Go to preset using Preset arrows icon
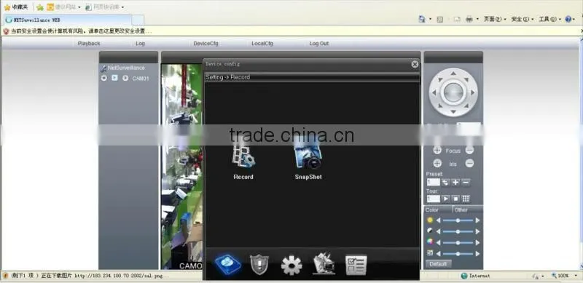 pos(445,183)
